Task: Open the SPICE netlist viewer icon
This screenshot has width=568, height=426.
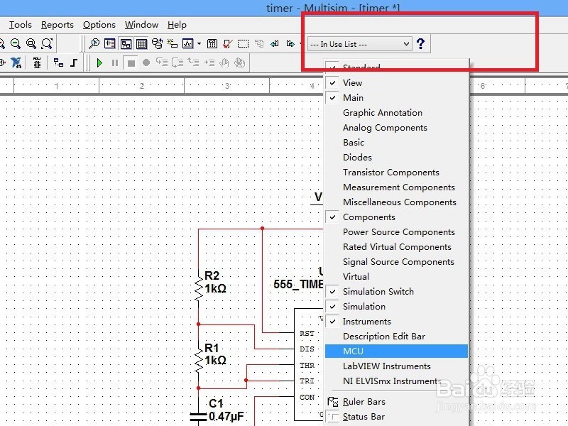Action: point(109,44)
